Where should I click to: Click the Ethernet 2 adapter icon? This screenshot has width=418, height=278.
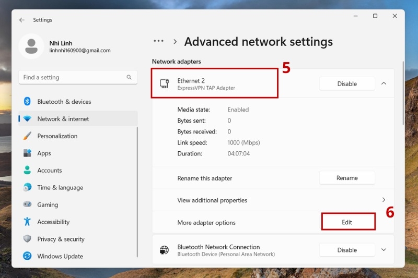click(164, 83)
